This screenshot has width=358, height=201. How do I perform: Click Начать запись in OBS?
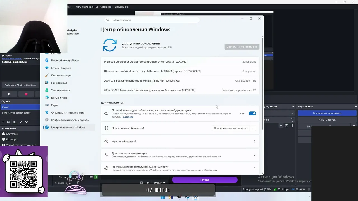(x=327, y=120)
